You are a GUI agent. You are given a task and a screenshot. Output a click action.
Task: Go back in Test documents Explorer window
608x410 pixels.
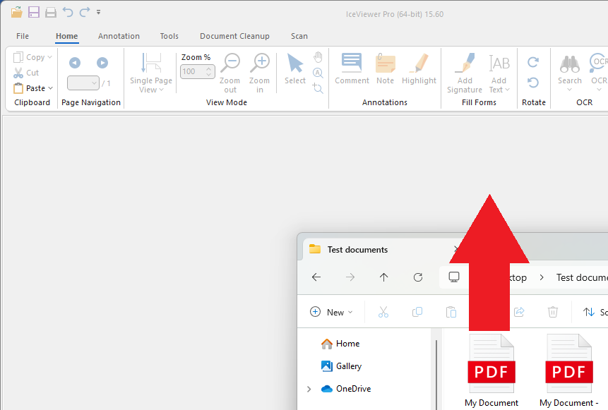316,277
